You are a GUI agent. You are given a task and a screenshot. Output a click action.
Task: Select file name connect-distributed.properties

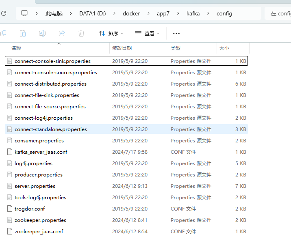point(50,84)
